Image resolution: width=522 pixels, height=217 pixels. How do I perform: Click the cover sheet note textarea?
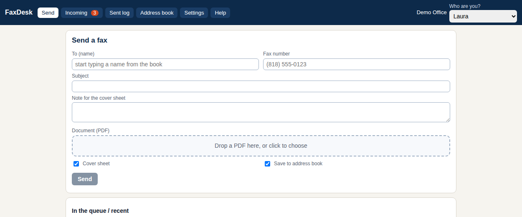coord(261,112)
